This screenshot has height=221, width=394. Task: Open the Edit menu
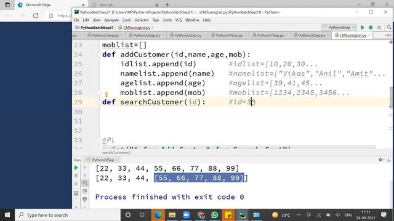(86, 20)
